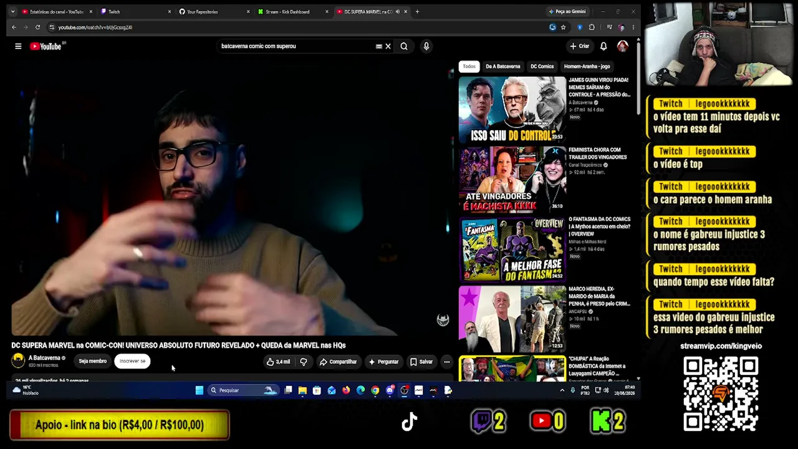Click the Criar create button
The image size is (798, 449).
click(x=579, y=46)
